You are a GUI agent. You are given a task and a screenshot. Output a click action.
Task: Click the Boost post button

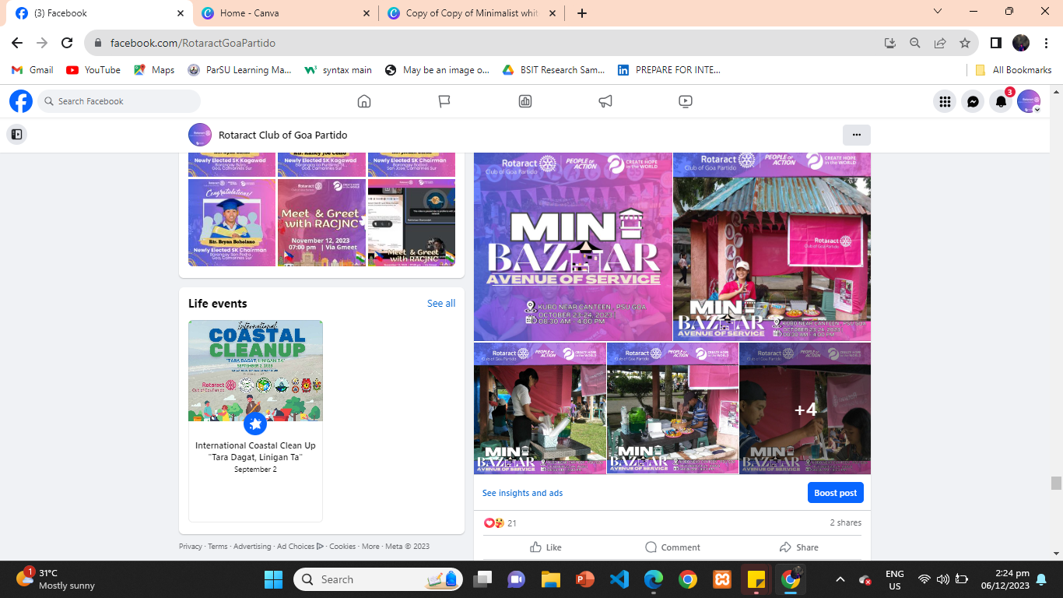[x=836, y=493]
